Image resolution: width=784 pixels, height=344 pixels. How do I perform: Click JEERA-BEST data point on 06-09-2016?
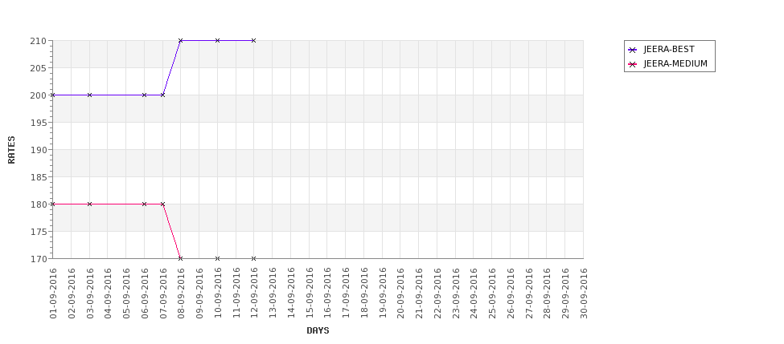[x=144, y=95]
